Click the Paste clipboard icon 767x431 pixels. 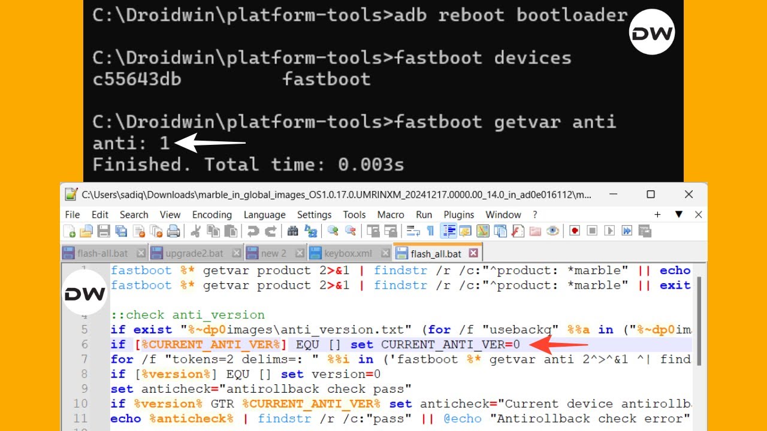click(x=231, y=230)
